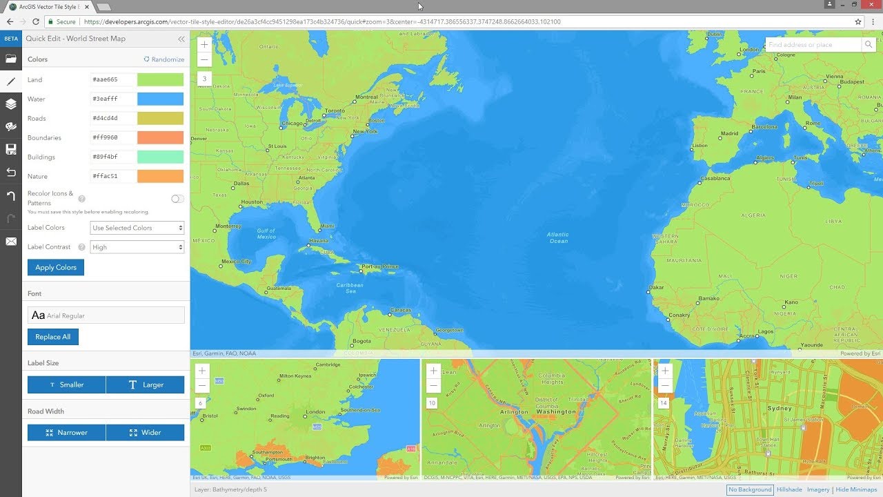Click the undo icon in sidebar

click(x=11, y=196)
